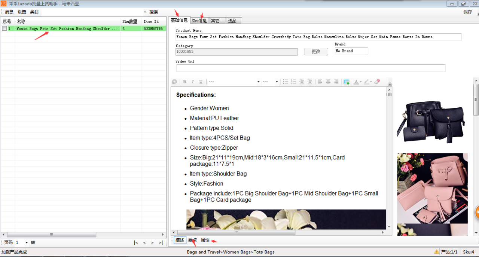
Task: Select the pink handbag set thumbnail
Action: [432, 188]
